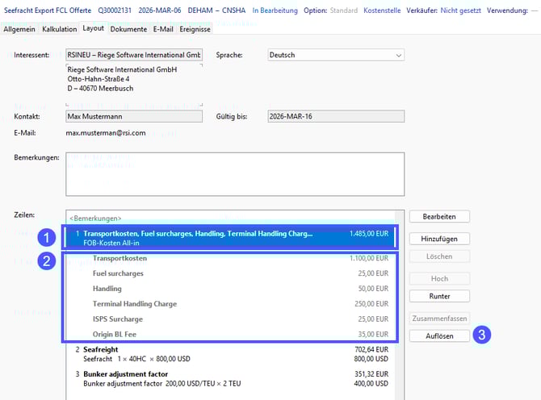
Task: Select the <Bemerkungen> row in Zeilen list
Action: 230,219
